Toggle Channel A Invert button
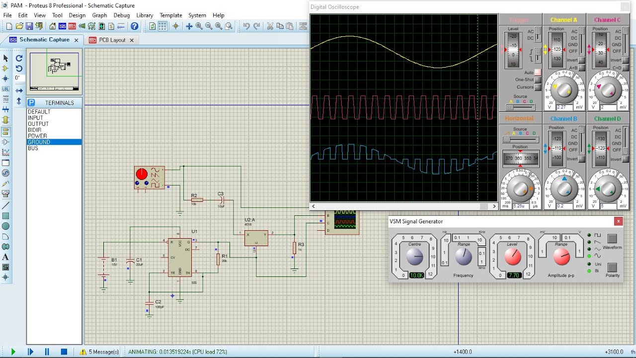 [x=582, y=60]
